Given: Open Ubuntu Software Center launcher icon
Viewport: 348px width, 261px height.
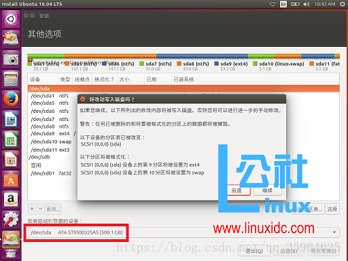Looking at the screenshot, I should click(11, 179).
